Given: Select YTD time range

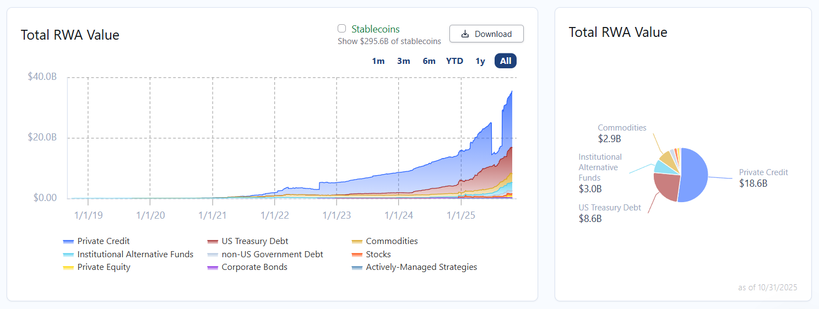Looking at the screenshot, I should click(454, 61).
